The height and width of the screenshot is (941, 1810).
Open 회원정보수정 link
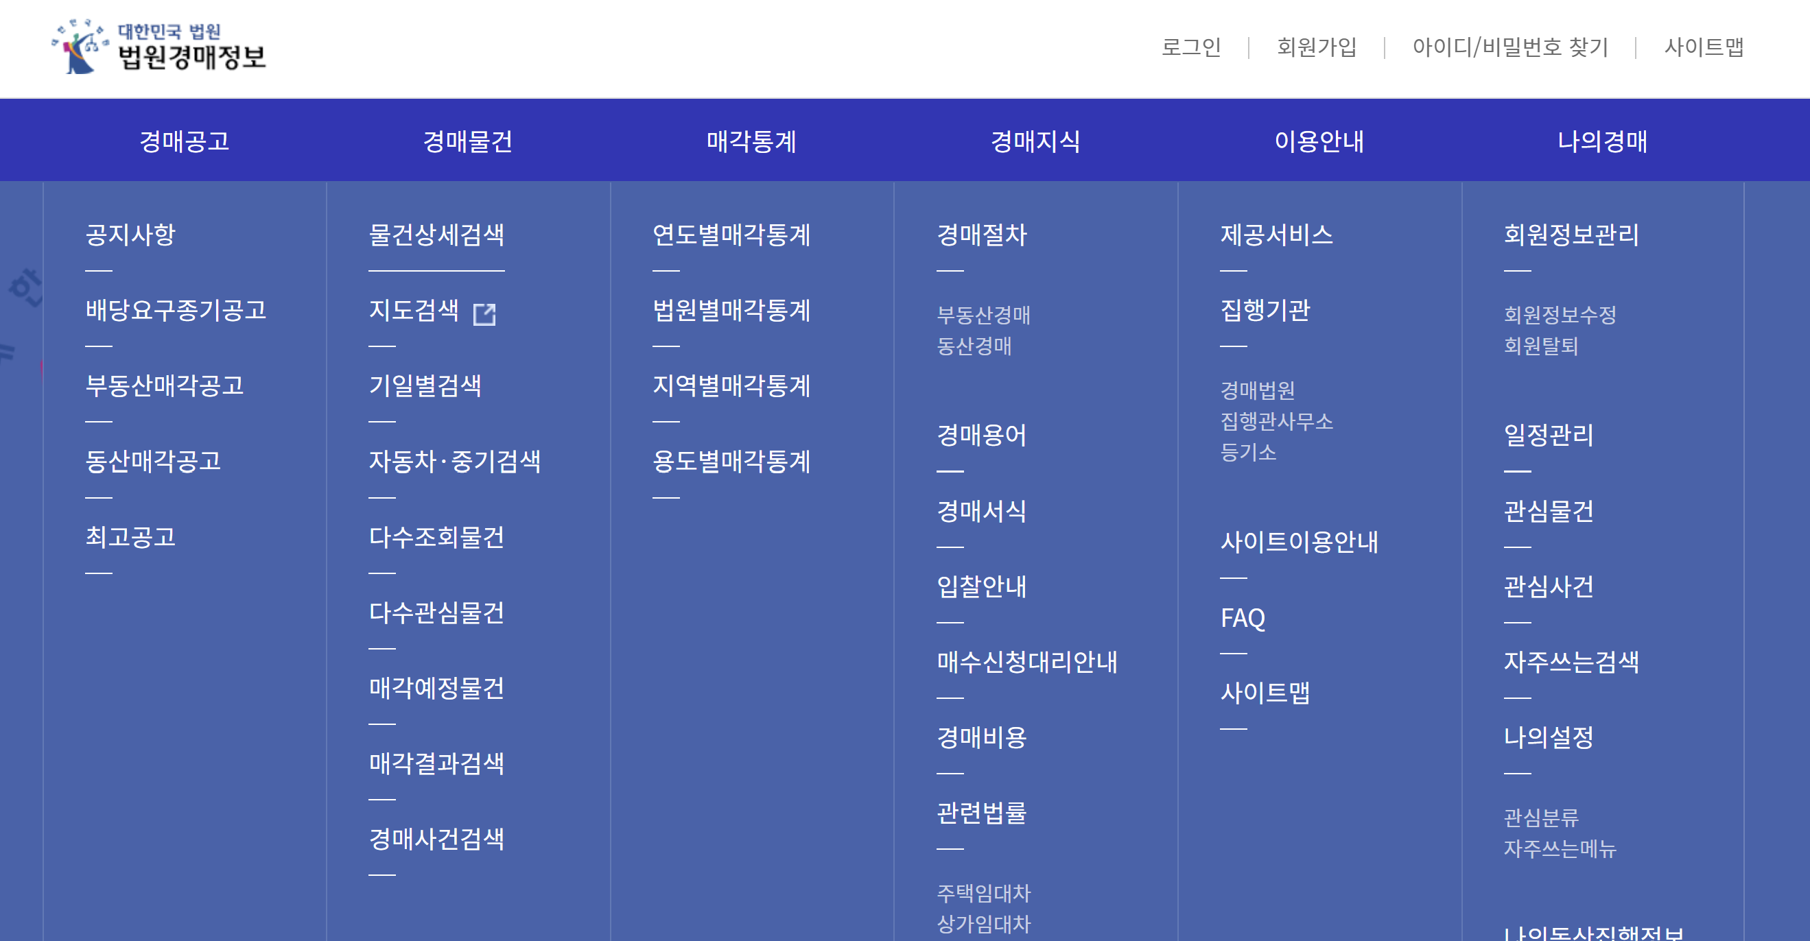coord(1560,315)
